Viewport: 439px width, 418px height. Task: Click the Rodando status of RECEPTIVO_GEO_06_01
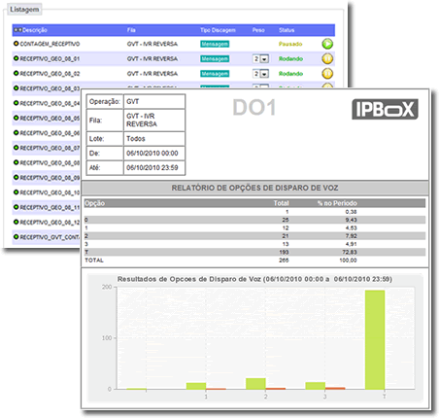click(x=290, y=58)
